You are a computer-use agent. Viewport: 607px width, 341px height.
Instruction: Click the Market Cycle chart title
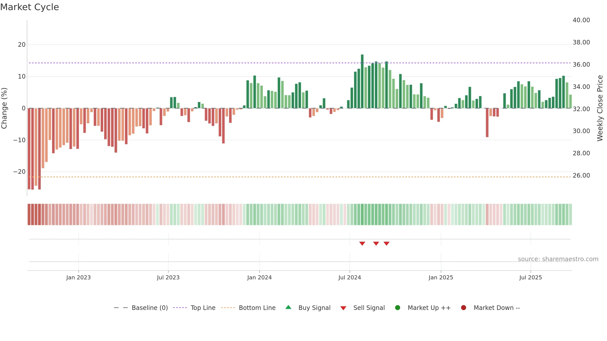pos(30,7)
